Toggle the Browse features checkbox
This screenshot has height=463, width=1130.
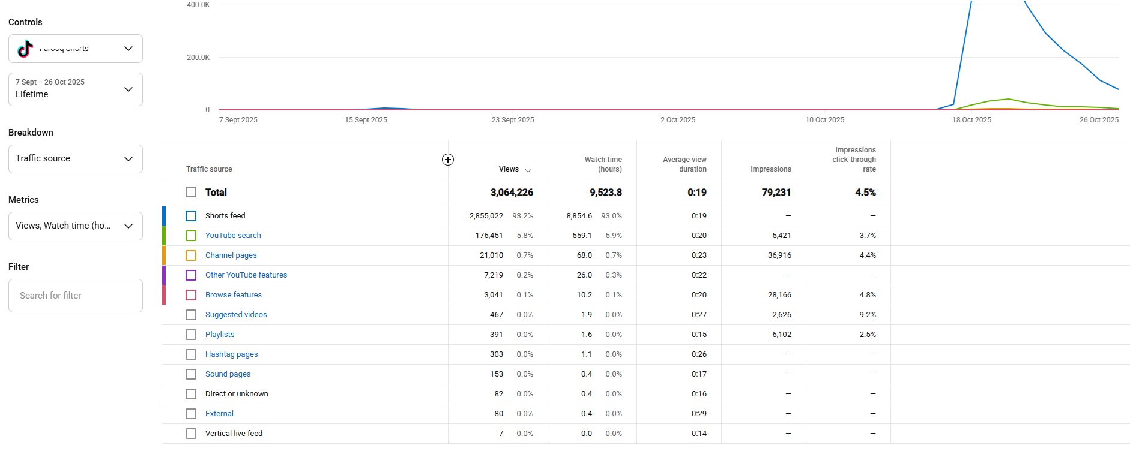click(x=191, y=295)
